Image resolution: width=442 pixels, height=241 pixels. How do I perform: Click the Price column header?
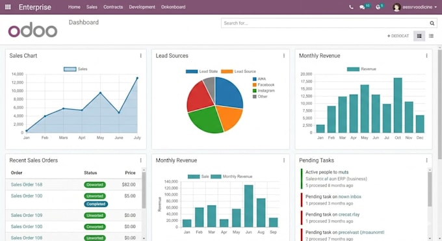click(x=130, y=173)
